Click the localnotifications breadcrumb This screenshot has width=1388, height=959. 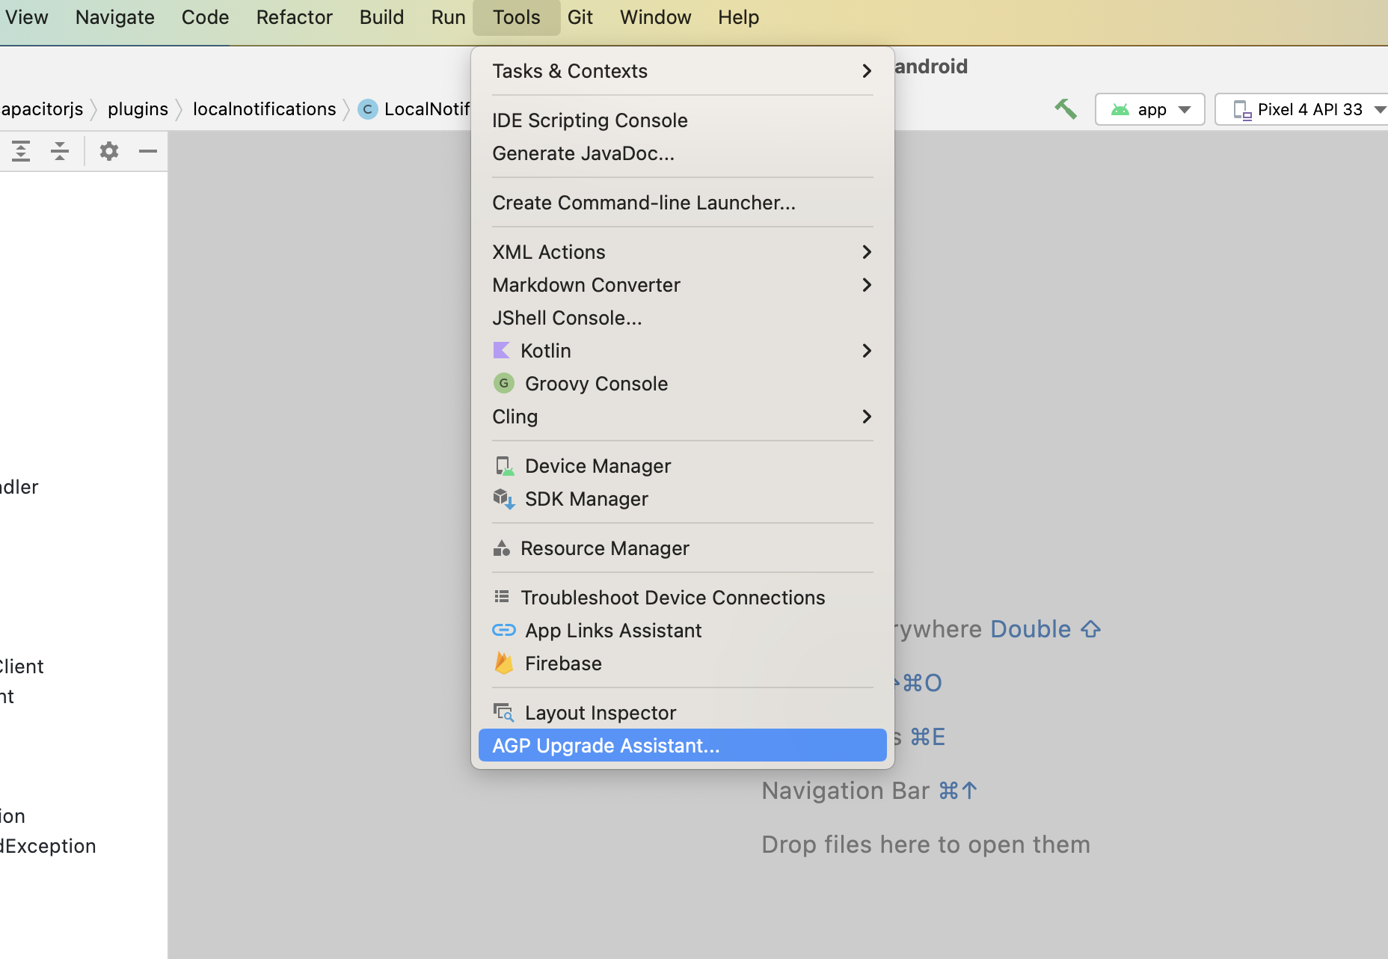coord(264,109)
